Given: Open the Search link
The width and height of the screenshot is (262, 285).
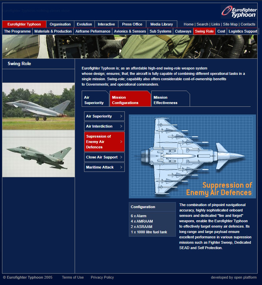Looking at the screenshot, I should pos(202,24).
